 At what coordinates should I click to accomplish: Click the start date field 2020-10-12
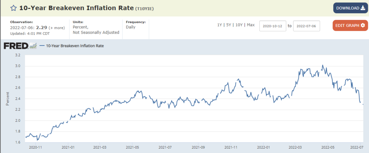tap(273, 26)
